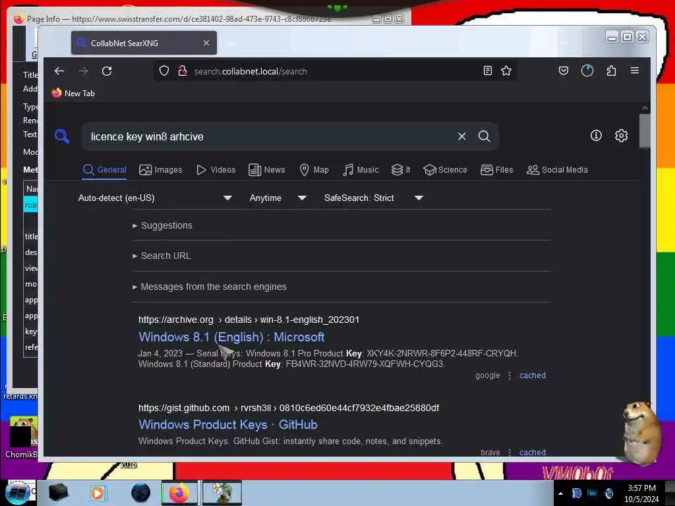Open the dark globe taskbar icon

pyautogui.click(x=141, y=493)
